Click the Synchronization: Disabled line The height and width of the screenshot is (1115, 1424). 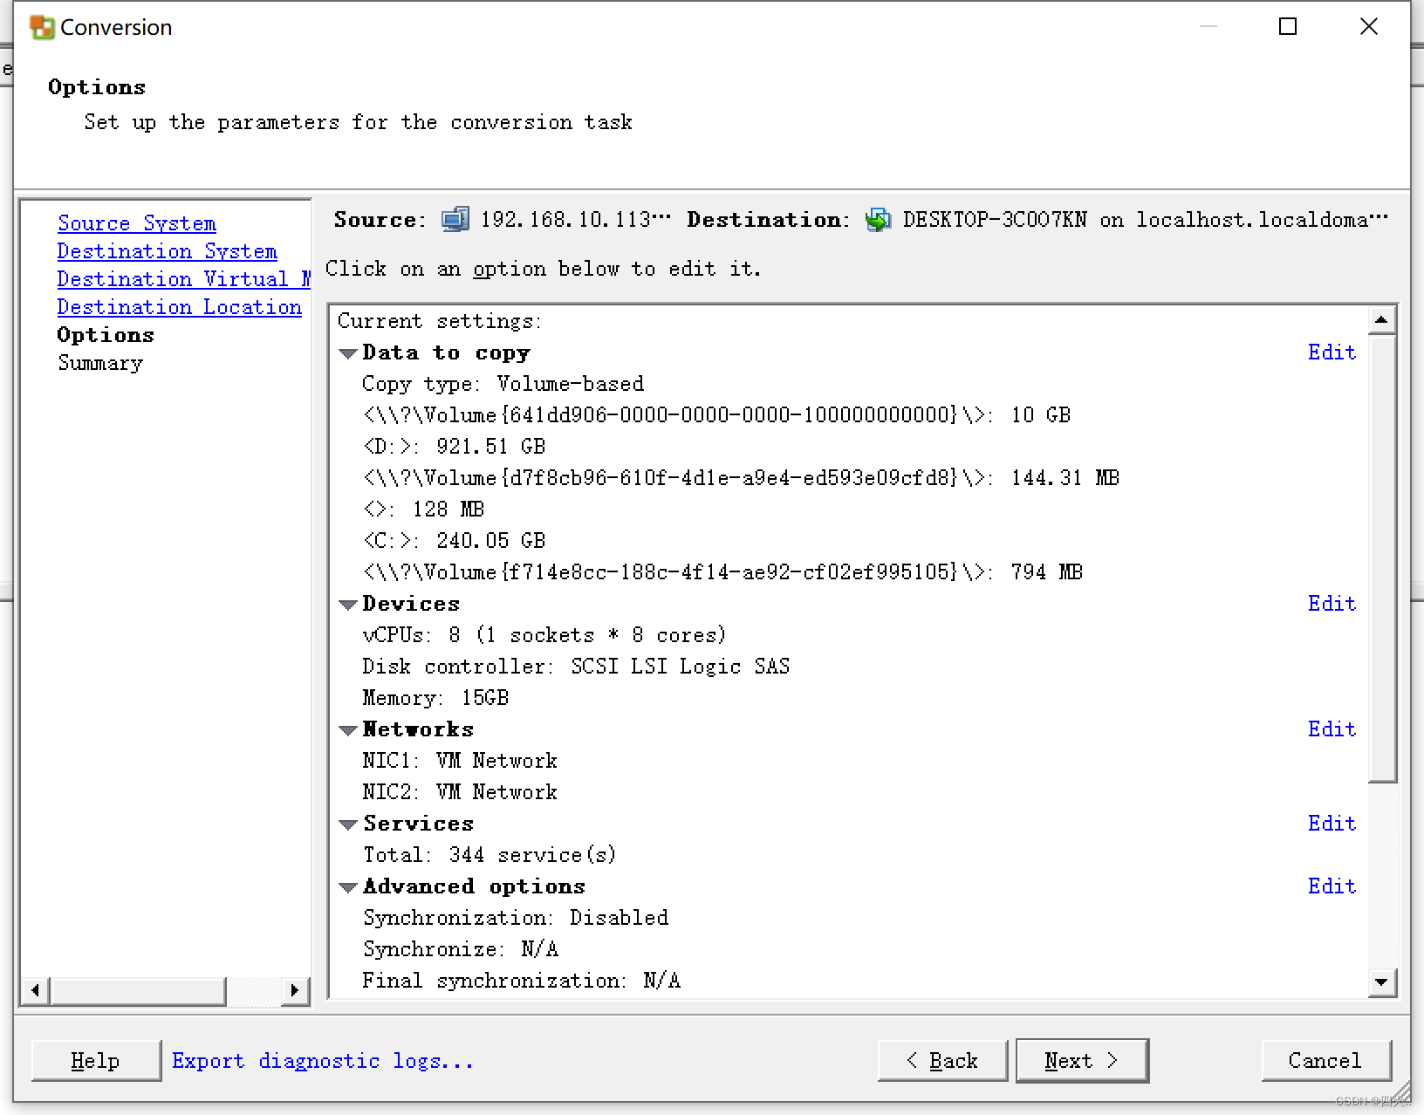pyautogui.click(x=516, y=918)
